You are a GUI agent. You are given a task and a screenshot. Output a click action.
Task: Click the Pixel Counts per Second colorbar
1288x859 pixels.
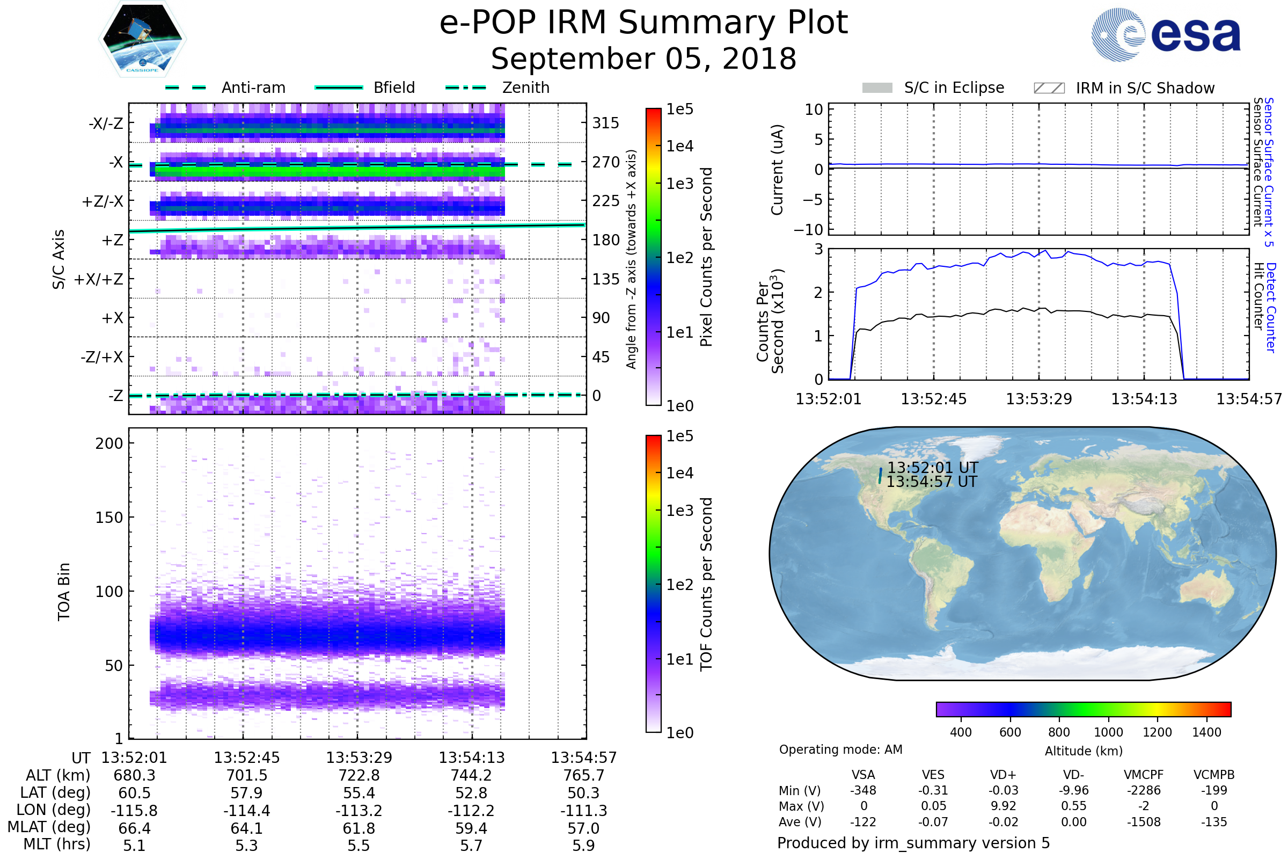(x=653, y=257)
